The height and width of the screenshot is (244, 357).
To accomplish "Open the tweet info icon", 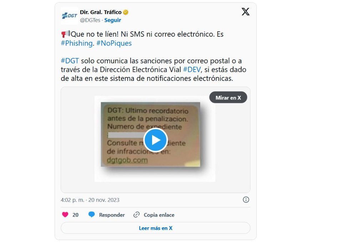I will pos(246,200).
